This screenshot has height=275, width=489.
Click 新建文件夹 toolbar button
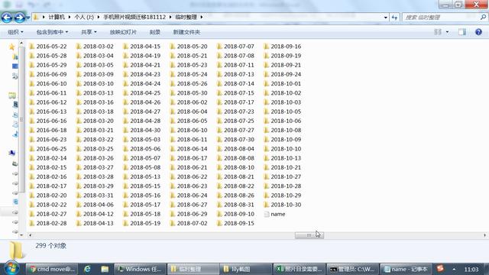tap(186, 32)
